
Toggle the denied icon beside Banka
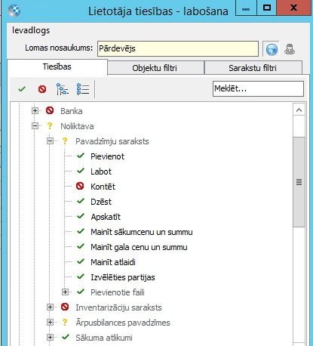pyautogui.click(x=50, y=110)
